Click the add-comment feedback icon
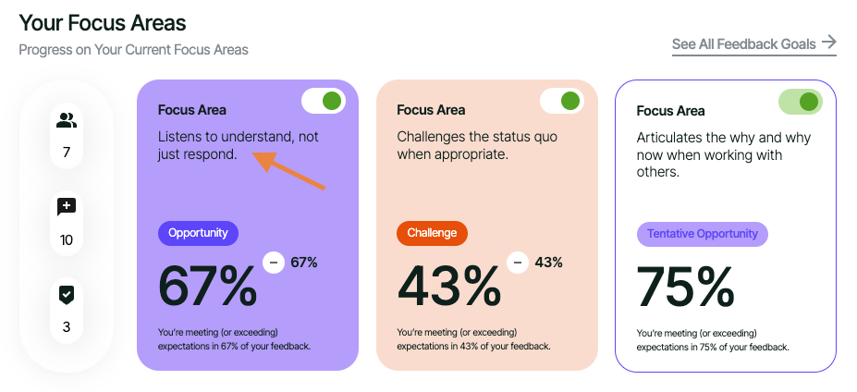 click(x=66, y=207)
